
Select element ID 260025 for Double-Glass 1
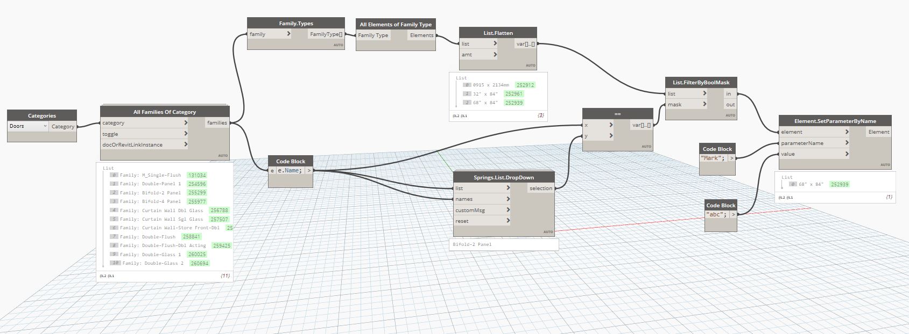coord(196,255)
